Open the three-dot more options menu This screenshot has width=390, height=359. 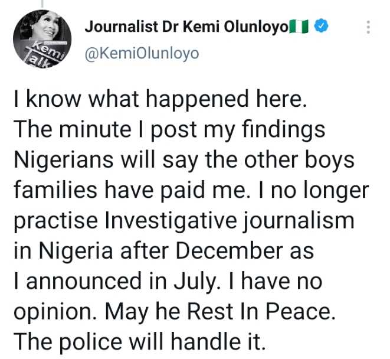(369, 28)
